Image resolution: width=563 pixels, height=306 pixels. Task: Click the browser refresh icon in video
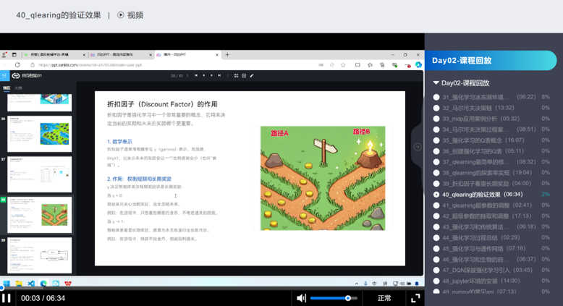pos(17,65)
